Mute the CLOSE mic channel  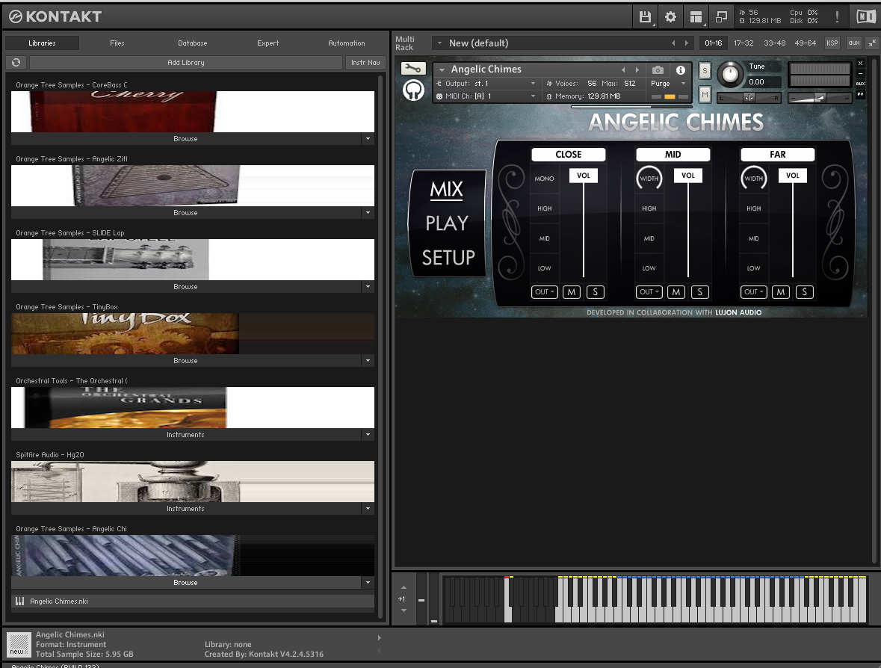pos(572,292)
